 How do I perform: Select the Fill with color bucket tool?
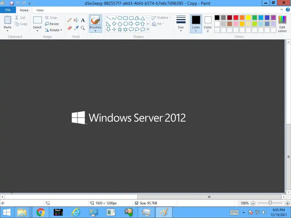[76, 20]
